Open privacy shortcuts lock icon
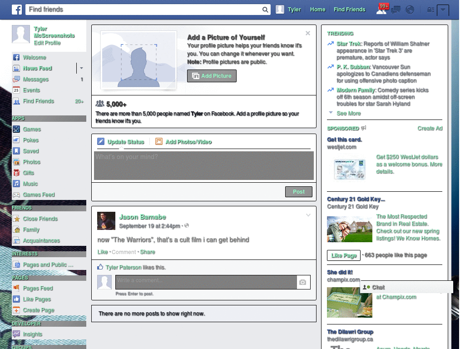The width and height of the screenshot is (465, 349). [430, 9]
